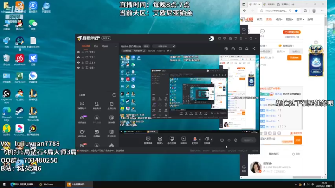The width and height of the screenshot is (335, 188).
Task: Collapse the 工具箱 panel with the circle button
Action: (114, 95)
